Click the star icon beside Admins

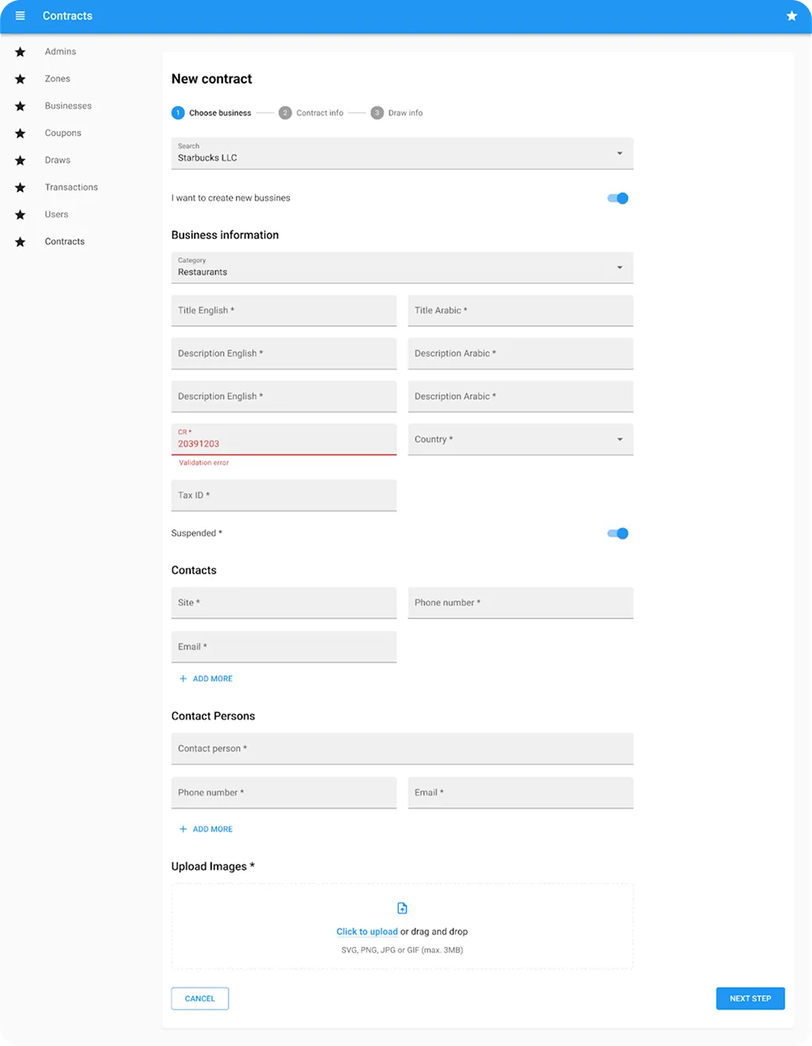[x=20, y=52]
